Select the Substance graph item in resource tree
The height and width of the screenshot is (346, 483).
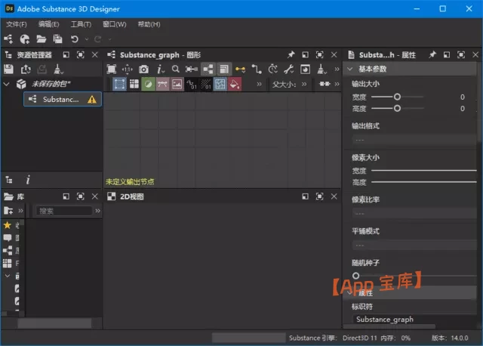click(x=60, y=99)
